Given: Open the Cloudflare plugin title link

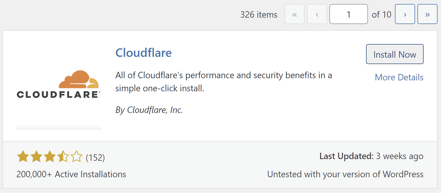Looking at the screenshot, I should [x=144, y=53].
